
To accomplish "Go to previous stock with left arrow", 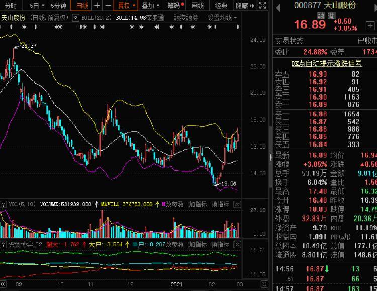I will (x=278, y=6).
